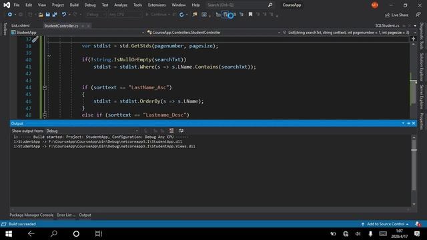Open the Server Explorer side tab
The width and height of the screenshot is (427, 240).
pos(421,97)
